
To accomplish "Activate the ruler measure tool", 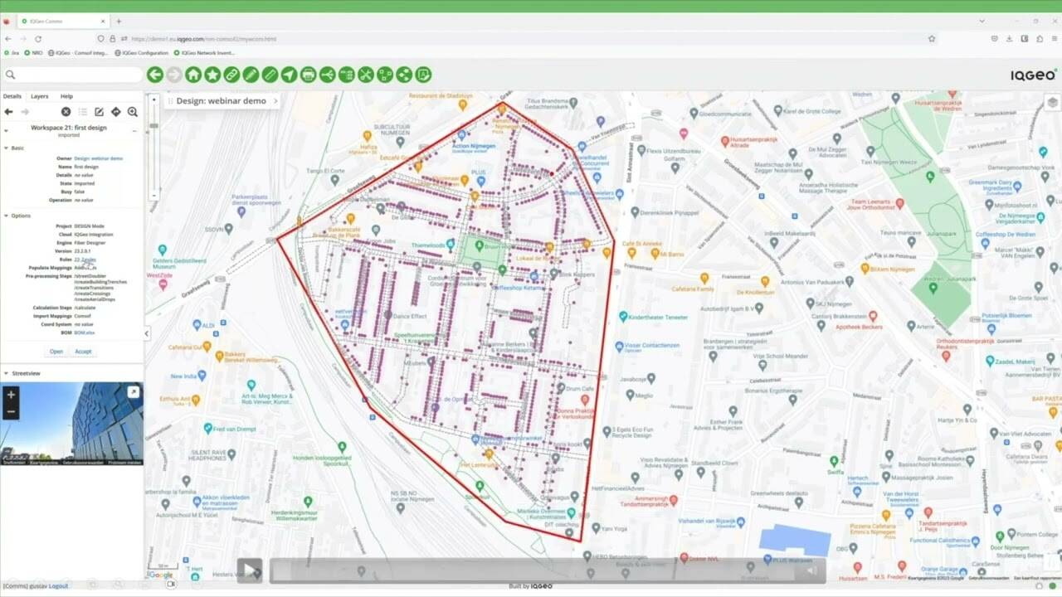I will click(x=270, y=75).
